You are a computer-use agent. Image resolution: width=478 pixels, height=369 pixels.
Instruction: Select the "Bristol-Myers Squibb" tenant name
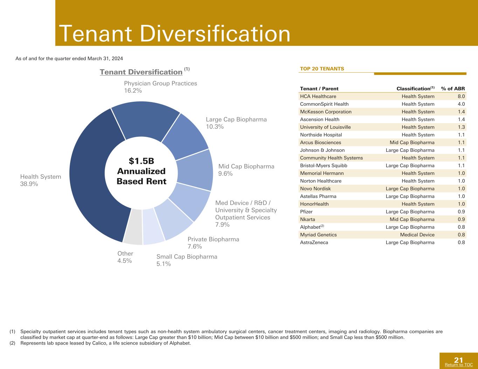point(324,165)
